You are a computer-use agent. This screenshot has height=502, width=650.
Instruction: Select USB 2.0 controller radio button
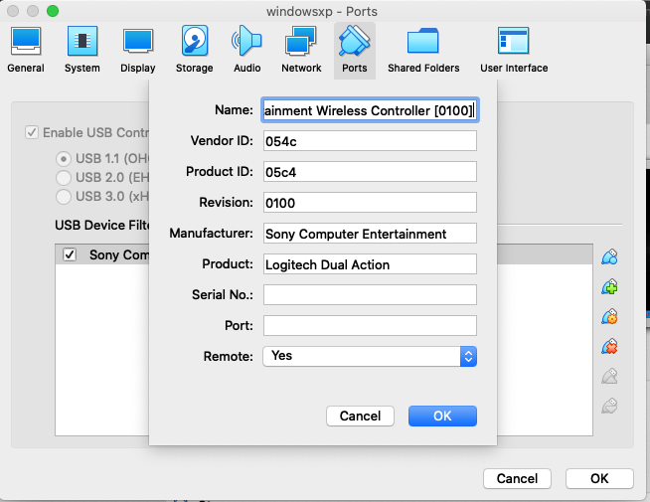coord(64,177)
